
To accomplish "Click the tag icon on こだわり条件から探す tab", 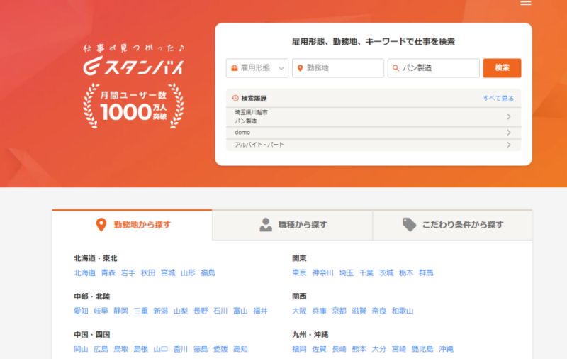I will tap(409, 225).
